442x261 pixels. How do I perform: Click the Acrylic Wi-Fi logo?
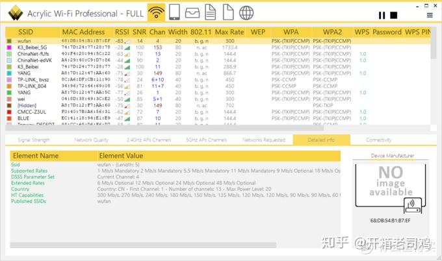(x=15, y=13)
